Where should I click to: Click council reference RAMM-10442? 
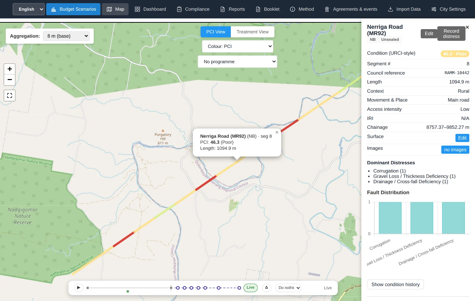(457, 73)
